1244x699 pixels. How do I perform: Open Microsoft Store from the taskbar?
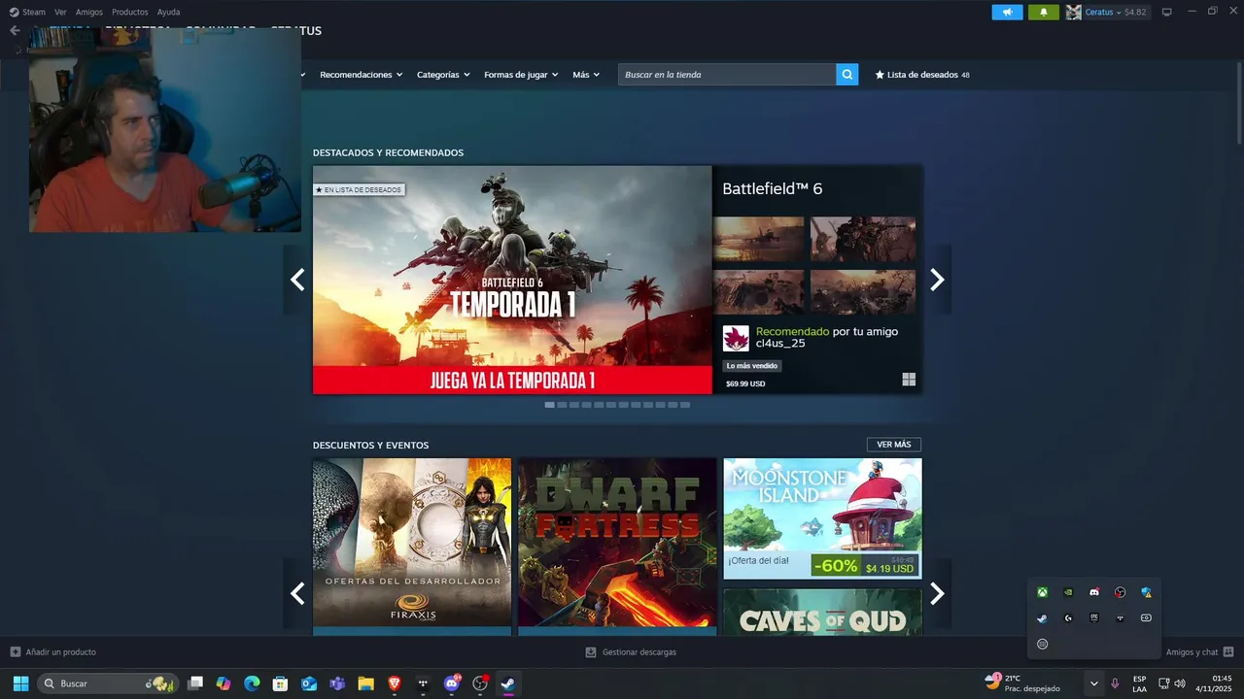pos(280,683)
